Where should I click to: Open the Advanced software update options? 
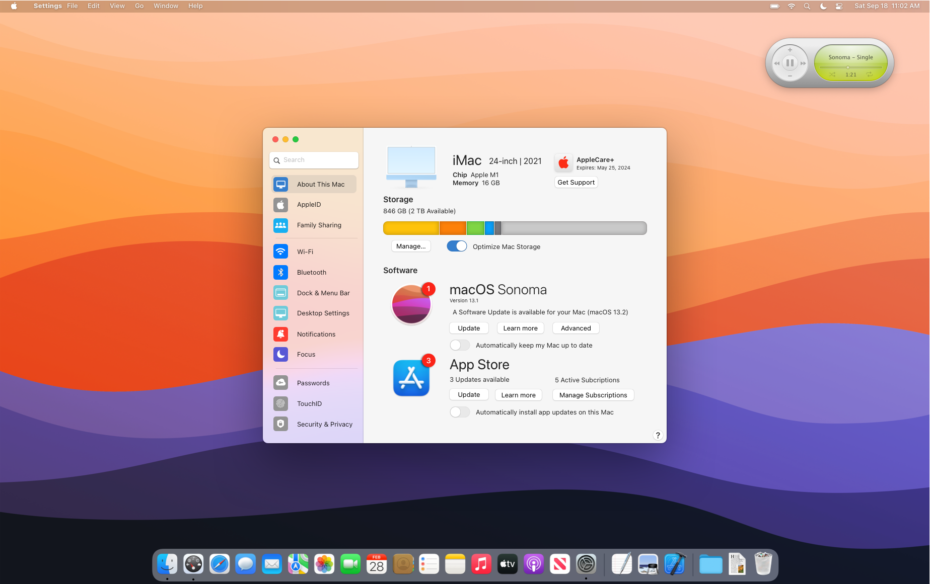576,328
